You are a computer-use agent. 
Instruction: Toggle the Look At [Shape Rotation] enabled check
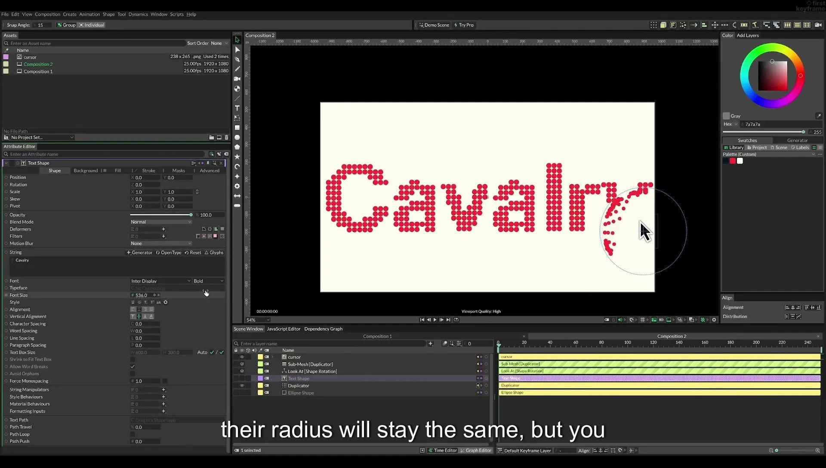click(242, 371)
